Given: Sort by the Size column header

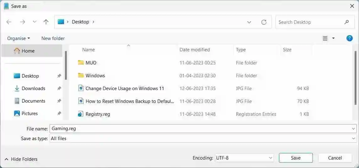Looking at the screenshot, I should (287, 50).
